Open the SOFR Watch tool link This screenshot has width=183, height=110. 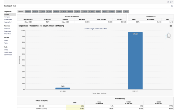[8, 52]
